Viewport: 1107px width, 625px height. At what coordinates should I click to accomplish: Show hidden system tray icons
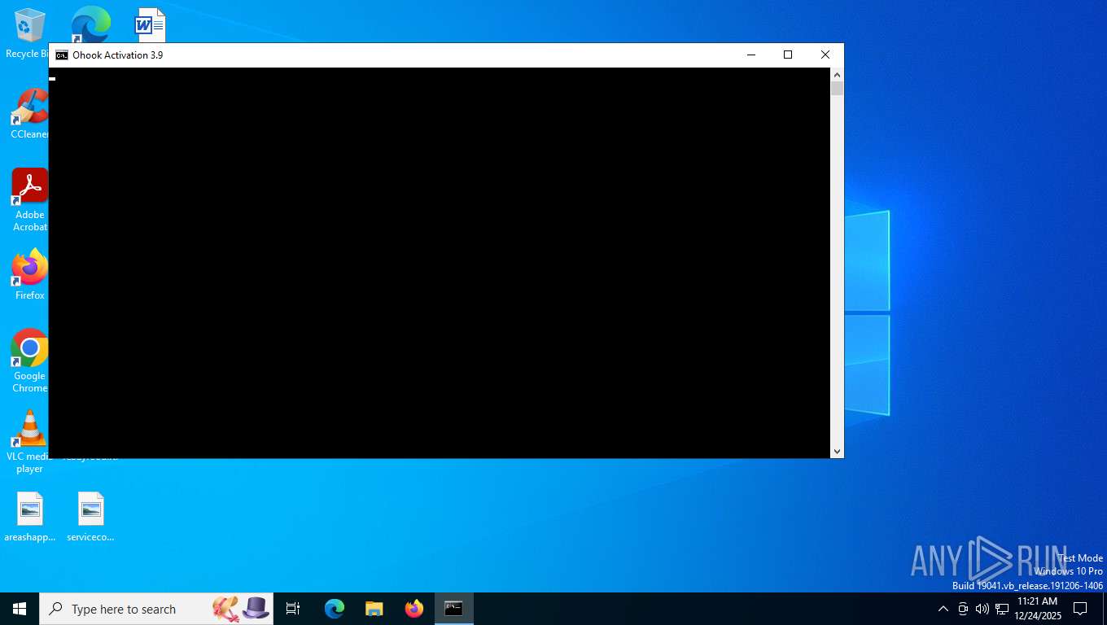[x=943, y=609]
